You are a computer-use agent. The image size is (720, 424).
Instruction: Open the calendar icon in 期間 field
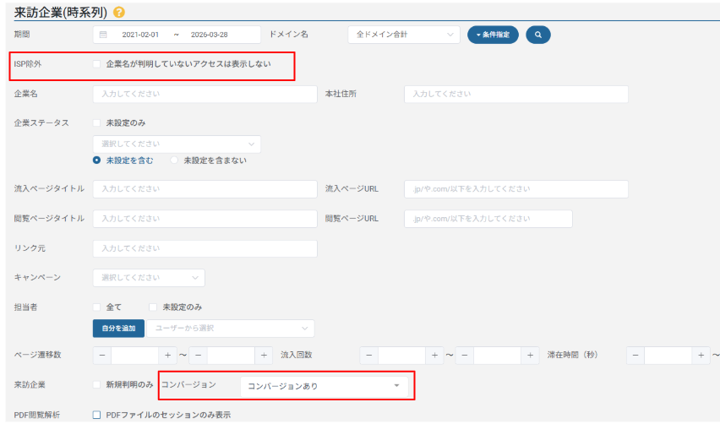point(103,35)
